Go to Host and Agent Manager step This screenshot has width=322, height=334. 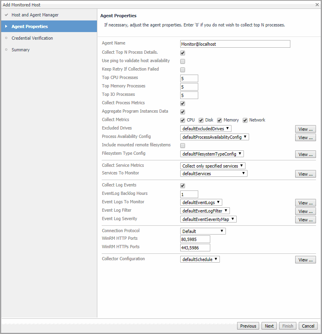35,15
